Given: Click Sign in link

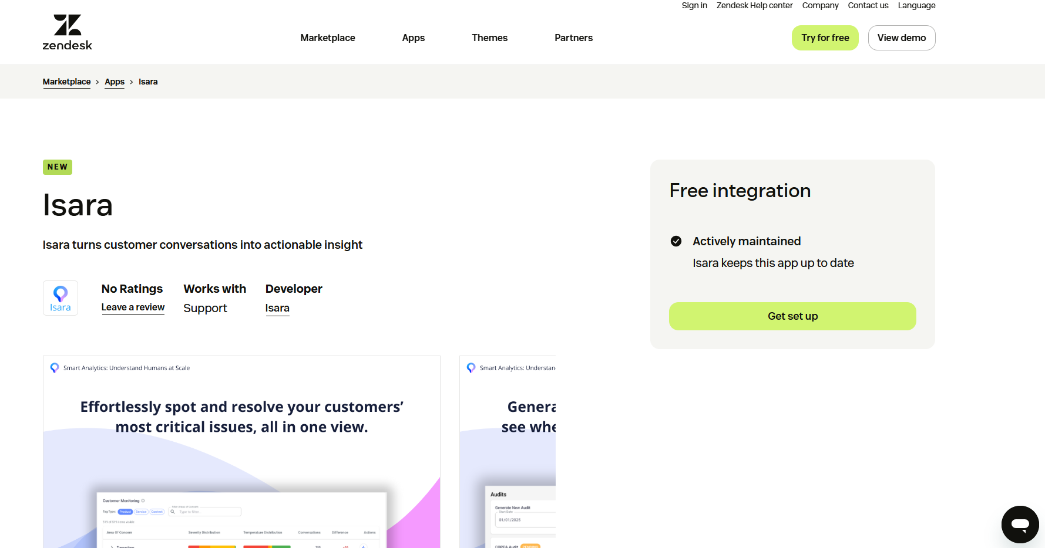Looking at the screenshot, I should (x=694, y=5).
